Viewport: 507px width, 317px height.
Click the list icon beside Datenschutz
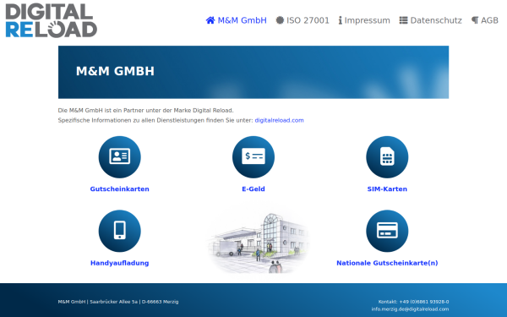pos(403,20)
